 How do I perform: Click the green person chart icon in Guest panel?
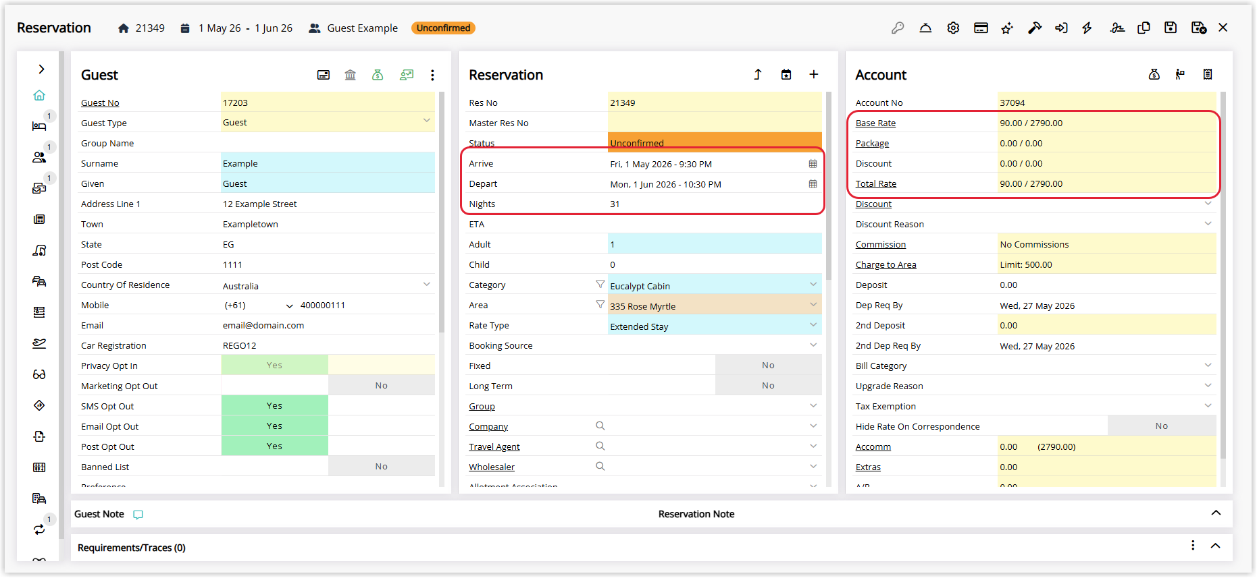click(406, 75)
